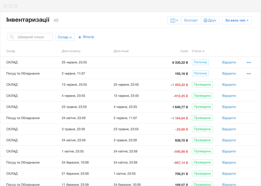Click the amount −1 293,22 ₴
Image resolution: width=261 pixels, height=186 pixels.
click(x=179, y=85)
